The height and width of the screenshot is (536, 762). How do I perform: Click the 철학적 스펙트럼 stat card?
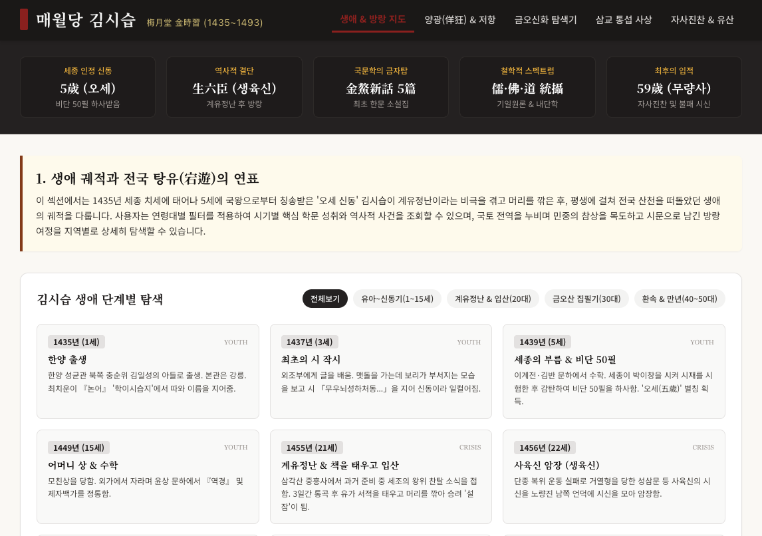click(x=528, y=87)
